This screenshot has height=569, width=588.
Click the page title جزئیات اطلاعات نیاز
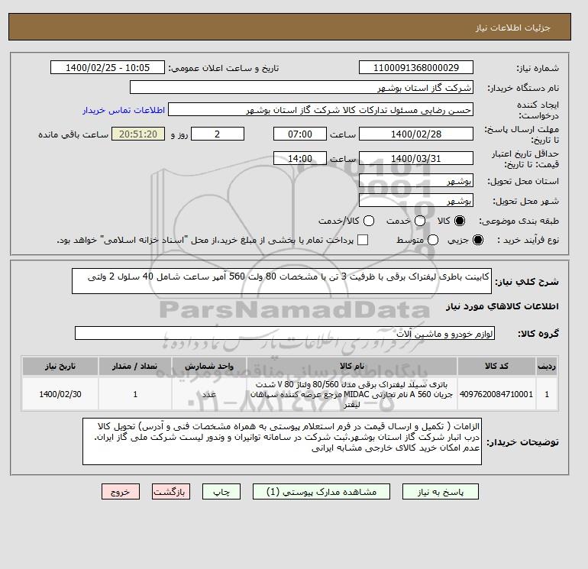pos(512,27)
